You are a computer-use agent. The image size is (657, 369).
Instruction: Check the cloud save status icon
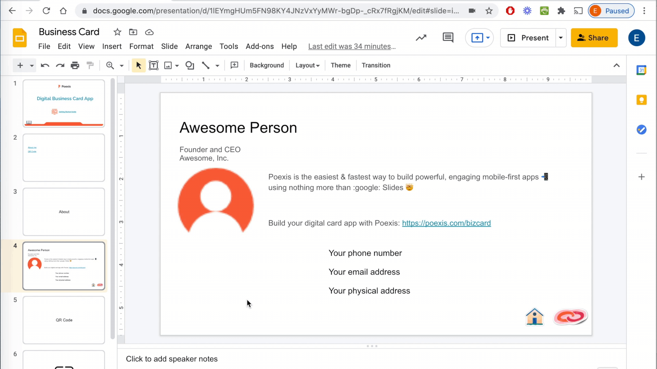(x=149, y=32)
